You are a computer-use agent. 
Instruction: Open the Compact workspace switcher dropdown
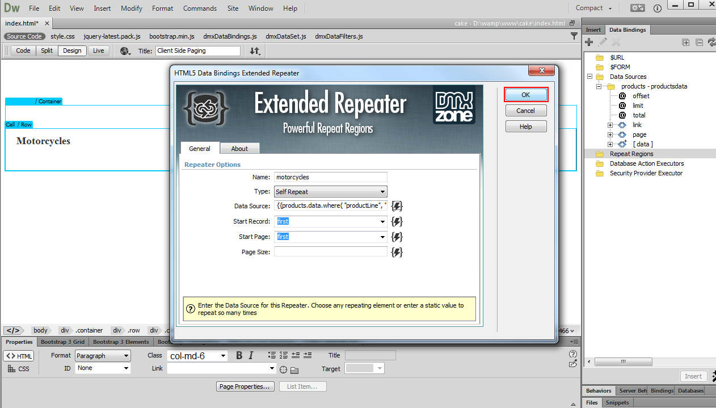click(x=593, y=8)
